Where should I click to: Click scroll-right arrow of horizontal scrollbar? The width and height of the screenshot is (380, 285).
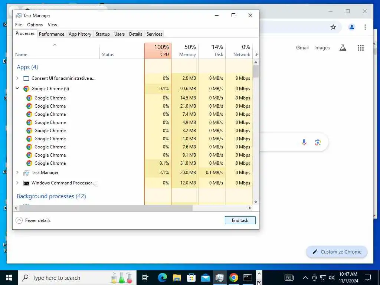coord(250,208)
